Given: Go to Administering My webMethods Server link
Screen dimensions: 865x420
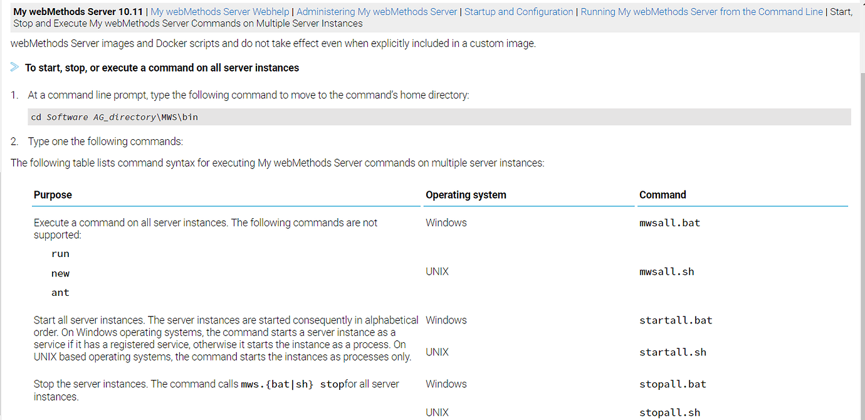Looking at the screenshot, I should click(x=377, y=12).
